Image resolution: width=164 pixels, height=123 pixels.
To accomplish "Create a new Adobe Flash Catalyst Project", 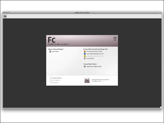I will (x=94, y=66).
